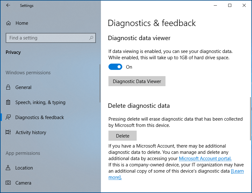Click the back arrow in Settings

coord(8,5)
